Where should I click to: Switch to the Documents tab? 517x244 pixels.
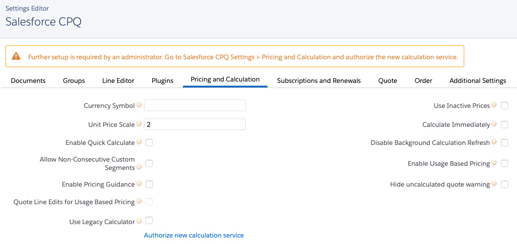tap(28, 81)
